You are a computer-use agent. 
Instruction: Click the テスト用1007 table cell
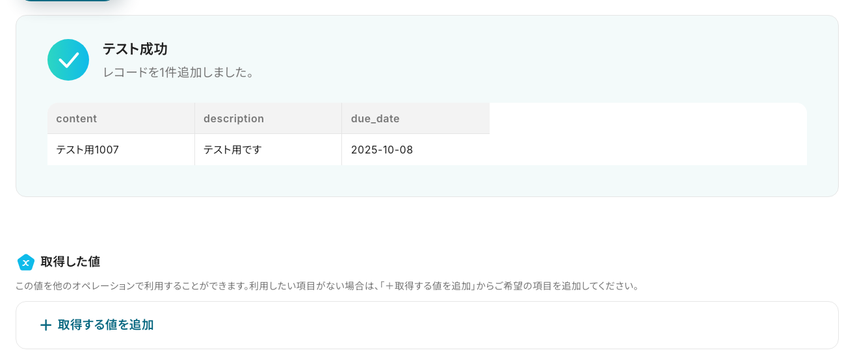click(x=88, y=150)
